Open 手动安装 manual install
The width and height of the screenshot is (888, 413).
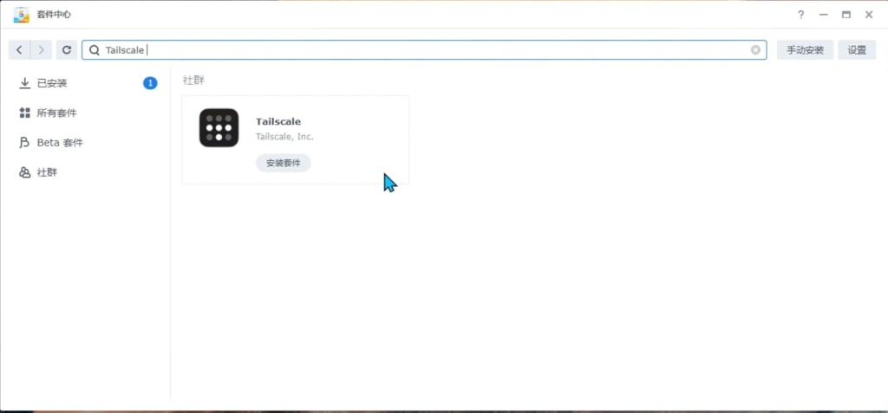click(805, 50)
